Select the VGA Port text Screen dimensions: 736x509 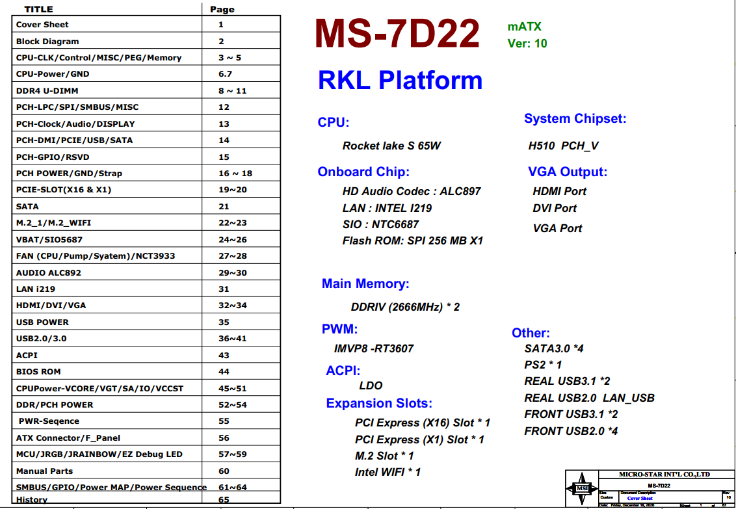pos(557,228)
